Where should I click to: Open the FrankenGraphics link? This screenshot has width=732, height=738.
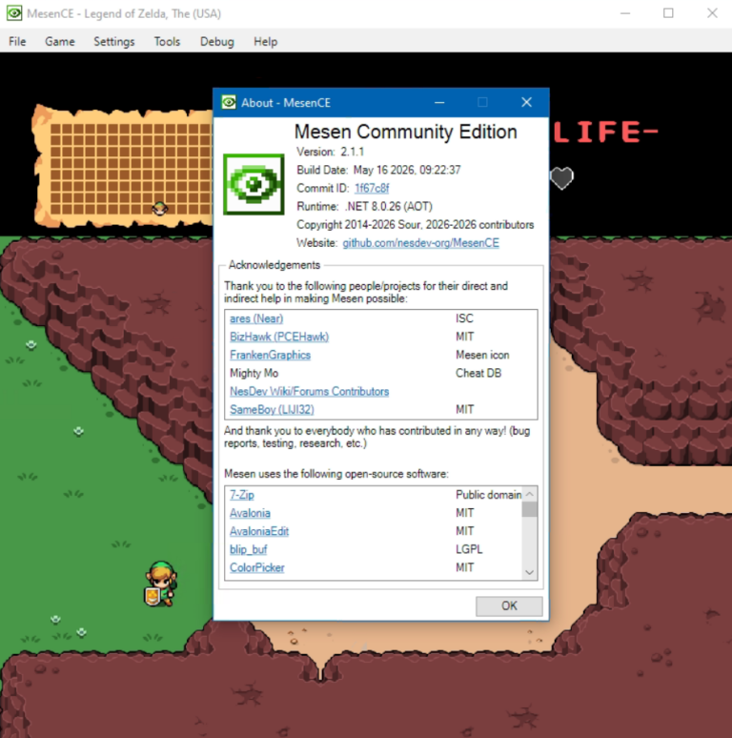tap(270, 355)
